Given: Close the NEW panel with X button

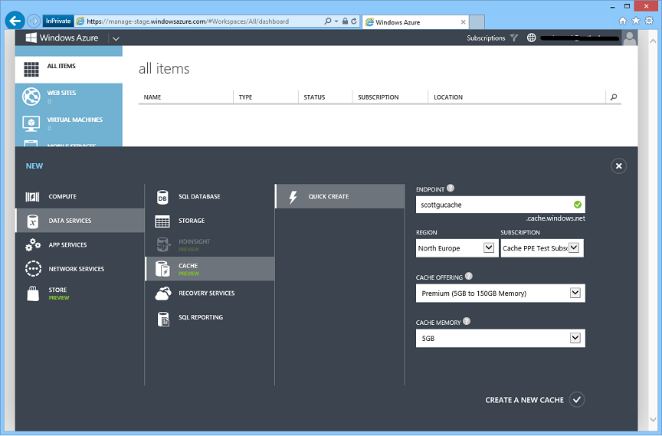Looking at the screenshot, I should coord(618,166).
